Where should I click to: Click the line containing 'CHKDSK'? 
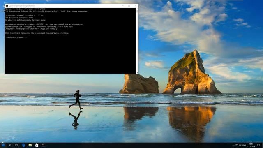point(44,24)
